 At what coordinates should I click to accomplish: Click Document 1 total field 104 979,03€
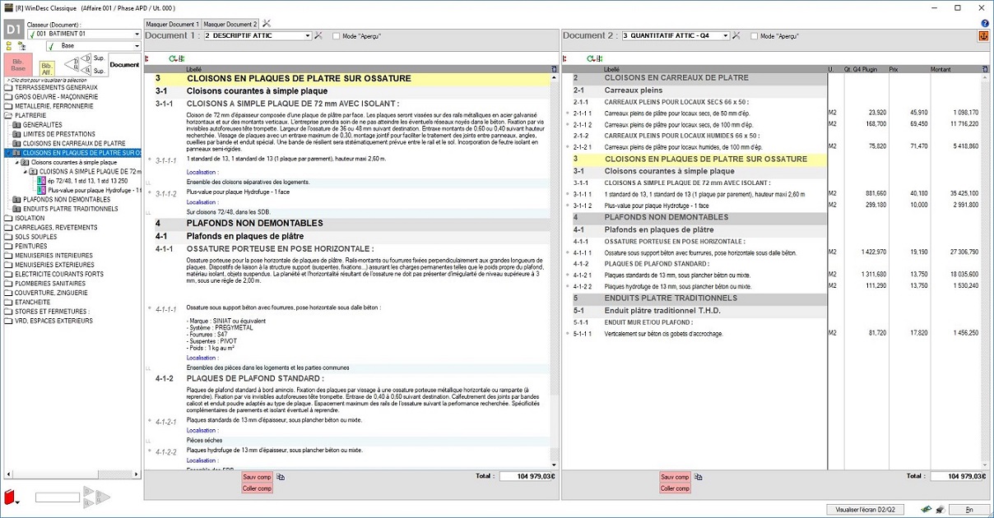[528, 477]
